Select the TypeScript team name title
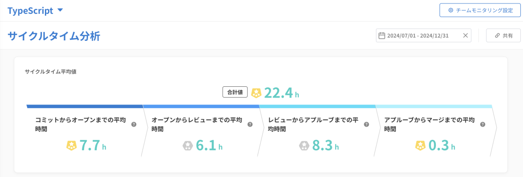 (x=31, y=11)
